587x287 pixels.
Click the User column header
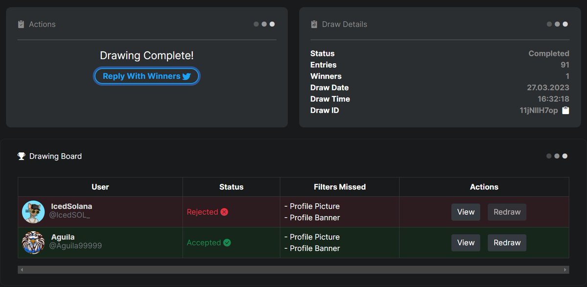point(100,187)
